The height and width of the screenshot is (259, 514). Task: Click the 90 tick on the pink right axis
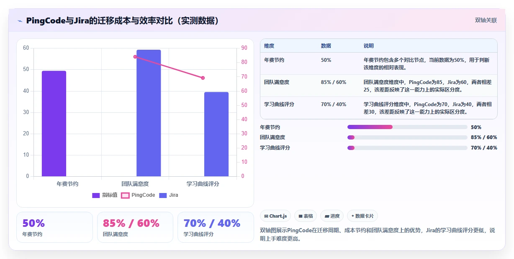[244, 48]
